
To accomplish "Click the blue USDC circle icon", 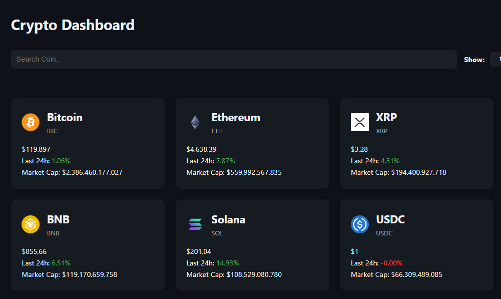I will tap(359, 224).
